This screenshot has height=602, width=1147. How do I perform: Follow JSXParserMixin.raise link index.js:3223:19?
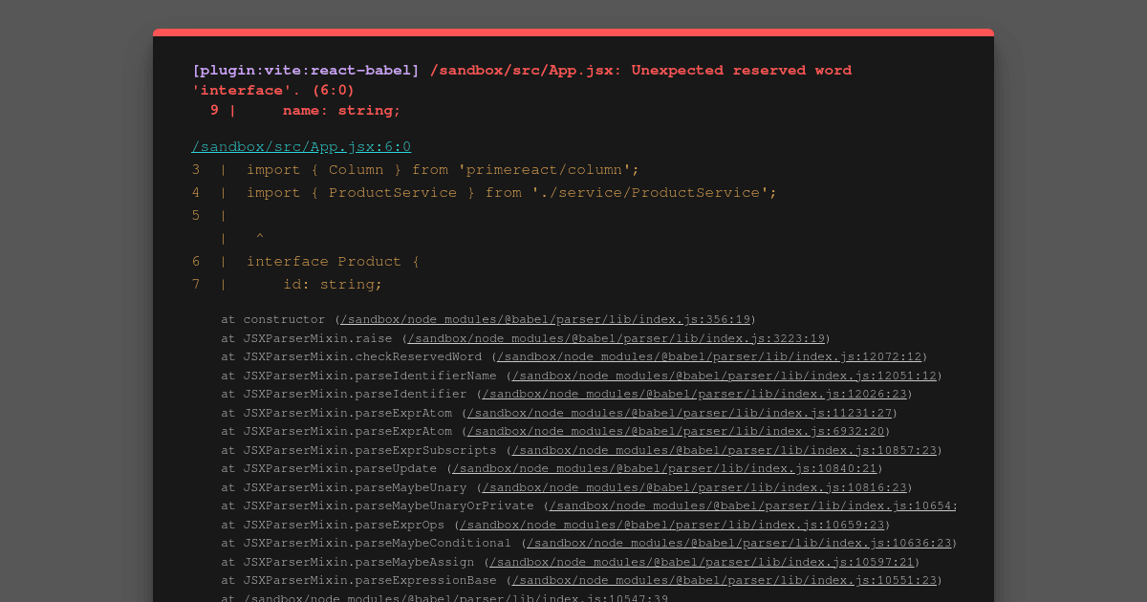[616, 338]
